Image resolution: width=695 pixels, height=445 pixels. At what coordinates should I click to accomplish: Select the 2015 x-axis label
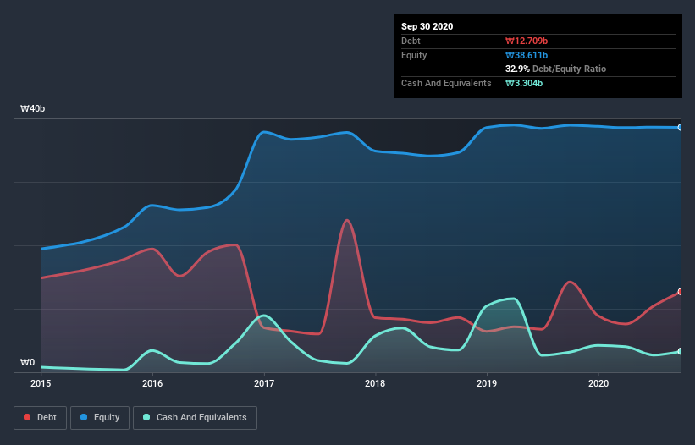coord(41,383)
